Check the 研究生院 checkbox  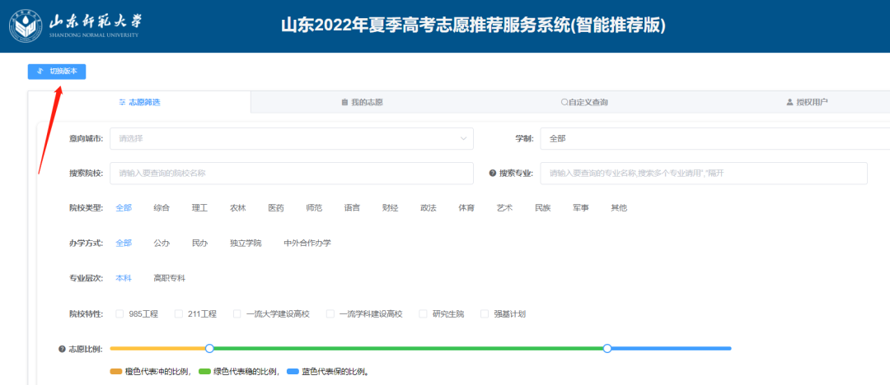423,313
